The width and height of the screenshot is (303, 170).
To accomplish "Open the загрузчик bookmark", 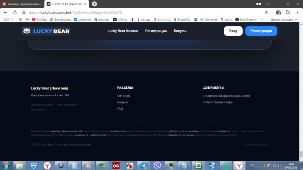I will click(82, 19).
